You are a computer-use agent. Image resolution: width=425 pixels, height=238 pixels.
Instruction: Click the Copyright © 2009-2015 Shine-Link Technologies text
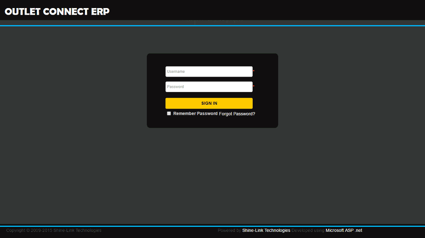pyautogui.click(x=54, y=230)
